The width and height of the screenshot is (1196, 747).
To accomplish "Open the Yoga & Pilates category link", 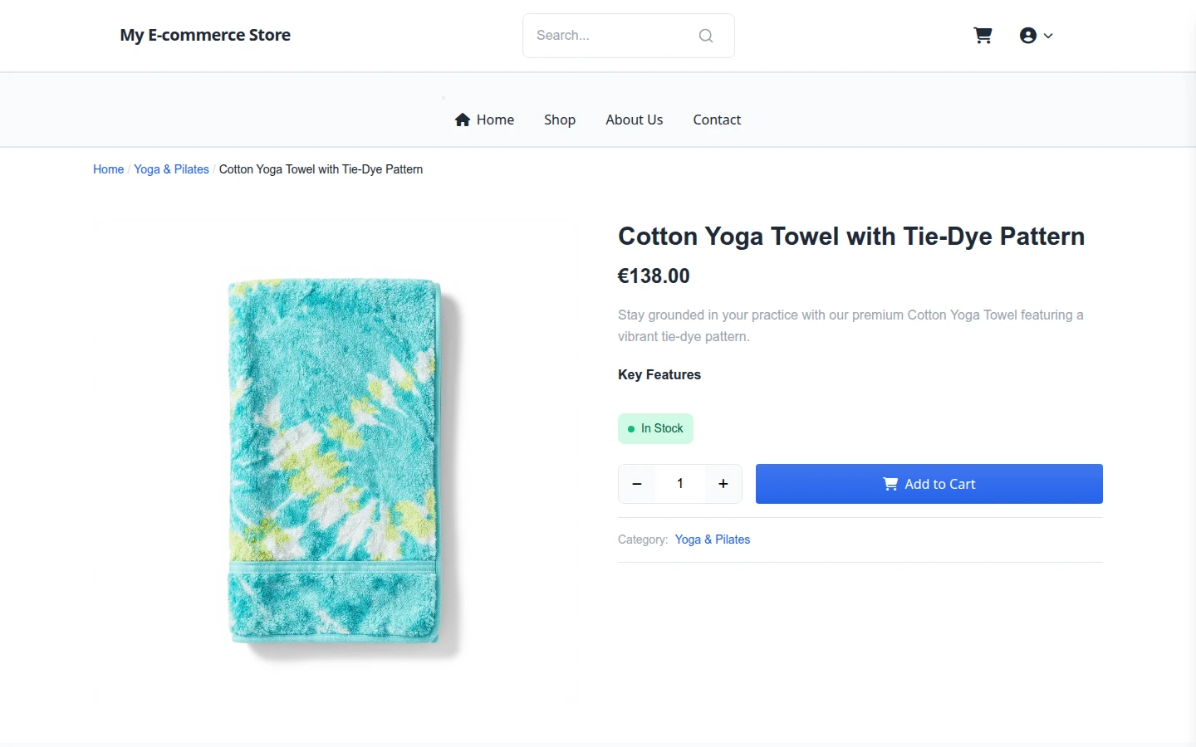I will pos(713,539).
